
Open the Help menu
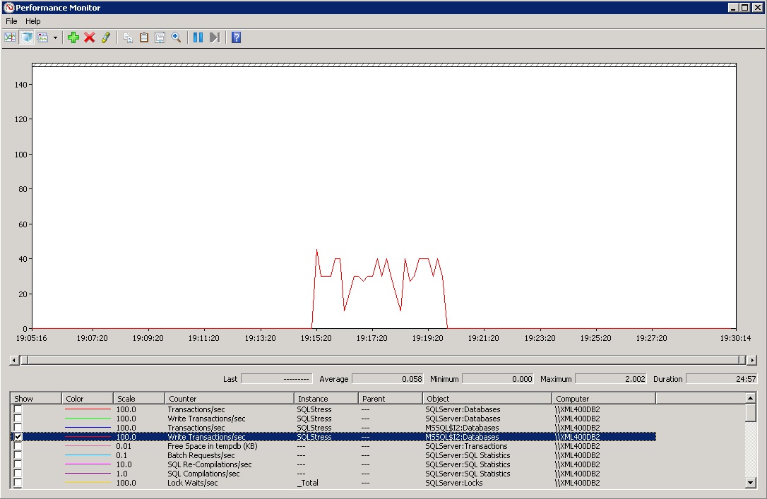pos(33,21)
